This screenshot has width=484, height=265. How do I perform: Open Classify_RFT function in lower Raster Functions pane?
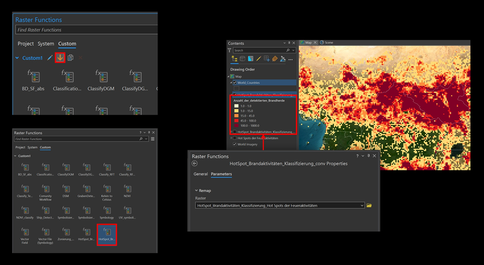click(x=107, y=170)
